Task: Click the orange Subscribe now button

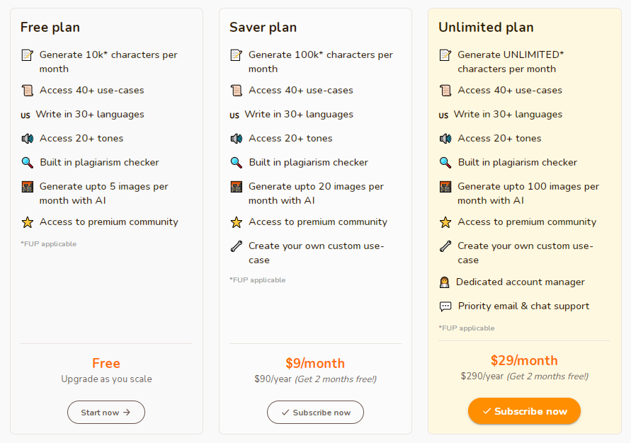Action: 524,411
